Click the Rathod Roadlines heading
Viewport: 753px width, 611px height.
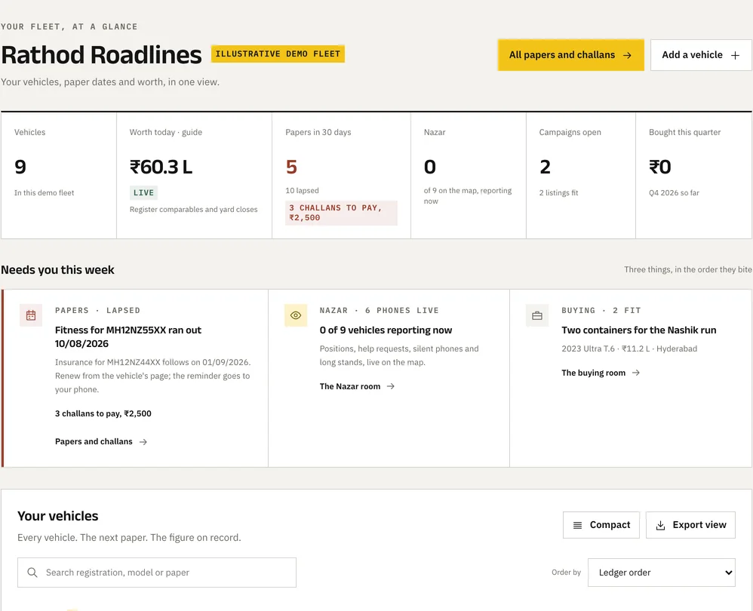point(101,55)
